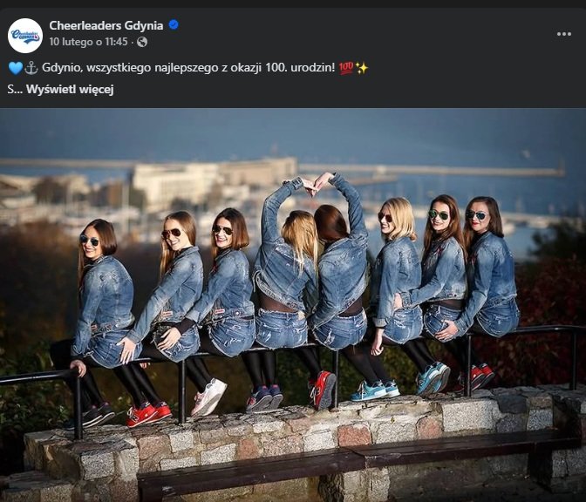Click the post text about 100. urodzin
586x502 pixels.
coord(188,68)
